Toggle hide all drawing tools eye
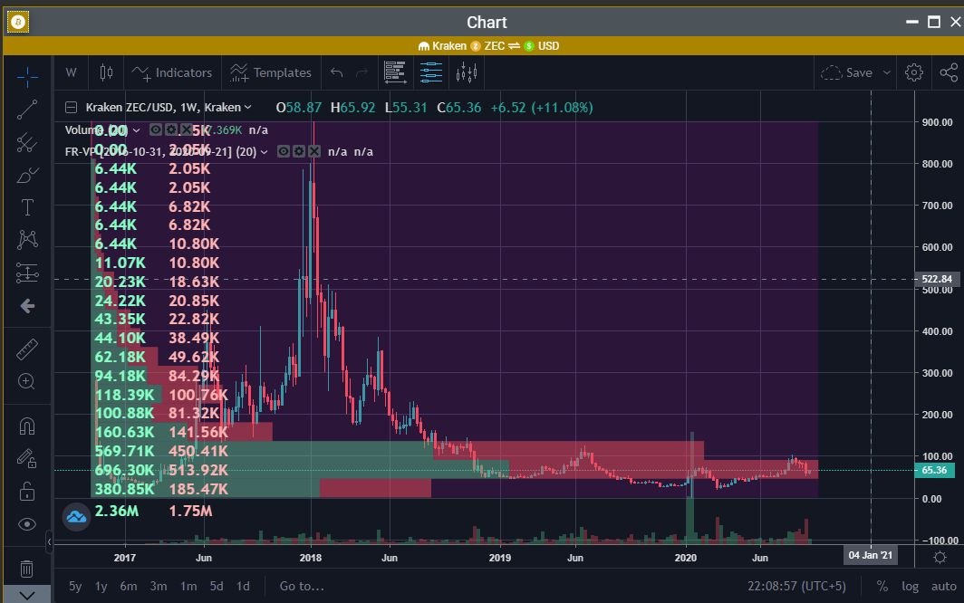964x603 pixels. pyautogui.click(x=27, y=524)
